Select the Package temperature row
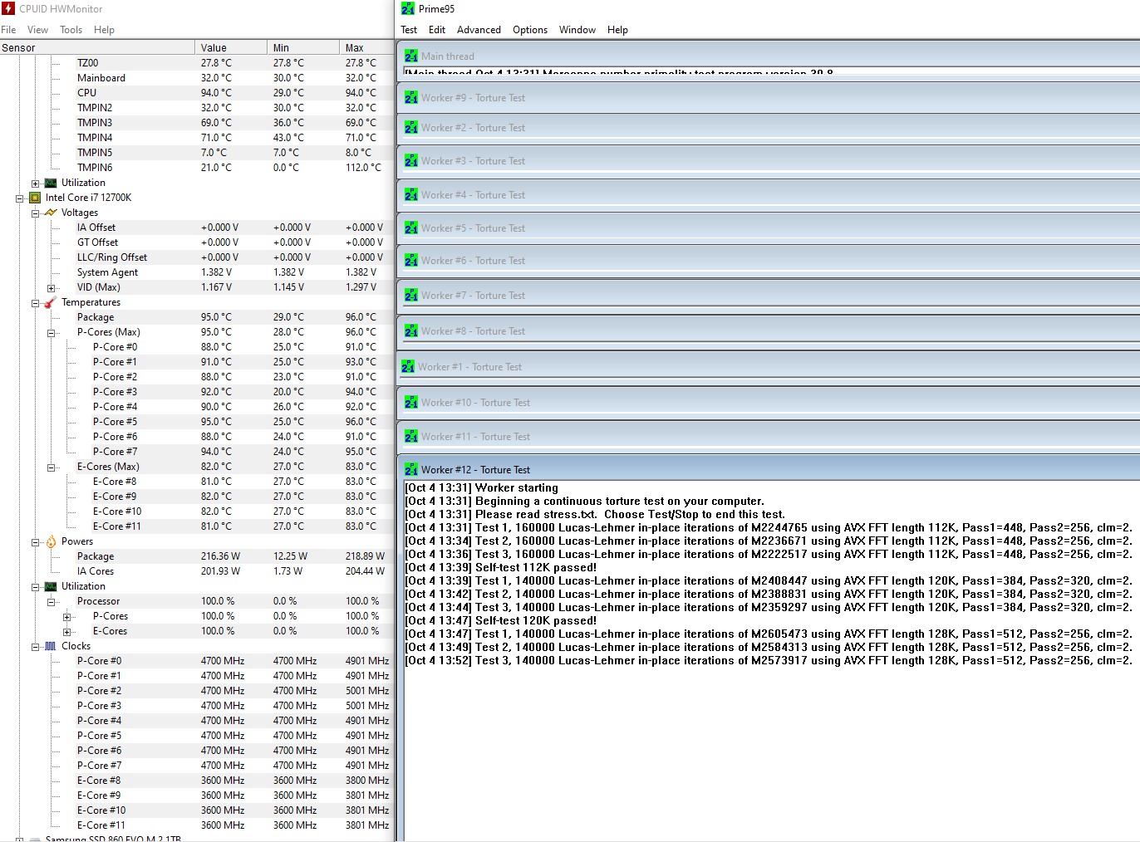Viewport: 1140px width, 842px height. point(197,317)
